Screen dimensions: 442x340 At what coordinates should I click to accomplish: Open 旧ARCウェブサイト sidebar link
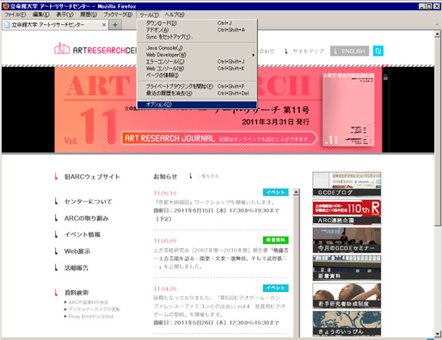point(92,177)
